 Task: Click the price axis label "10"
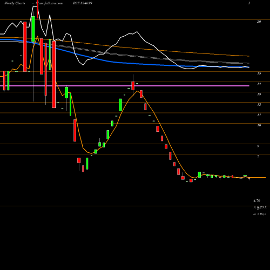pyautogui.click(x=259, y=125)
